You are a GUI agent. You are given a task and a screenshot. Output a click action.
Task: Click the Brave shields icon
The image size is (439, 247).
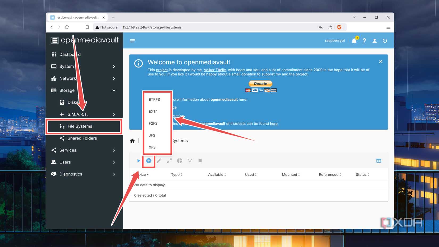point(339,27)
